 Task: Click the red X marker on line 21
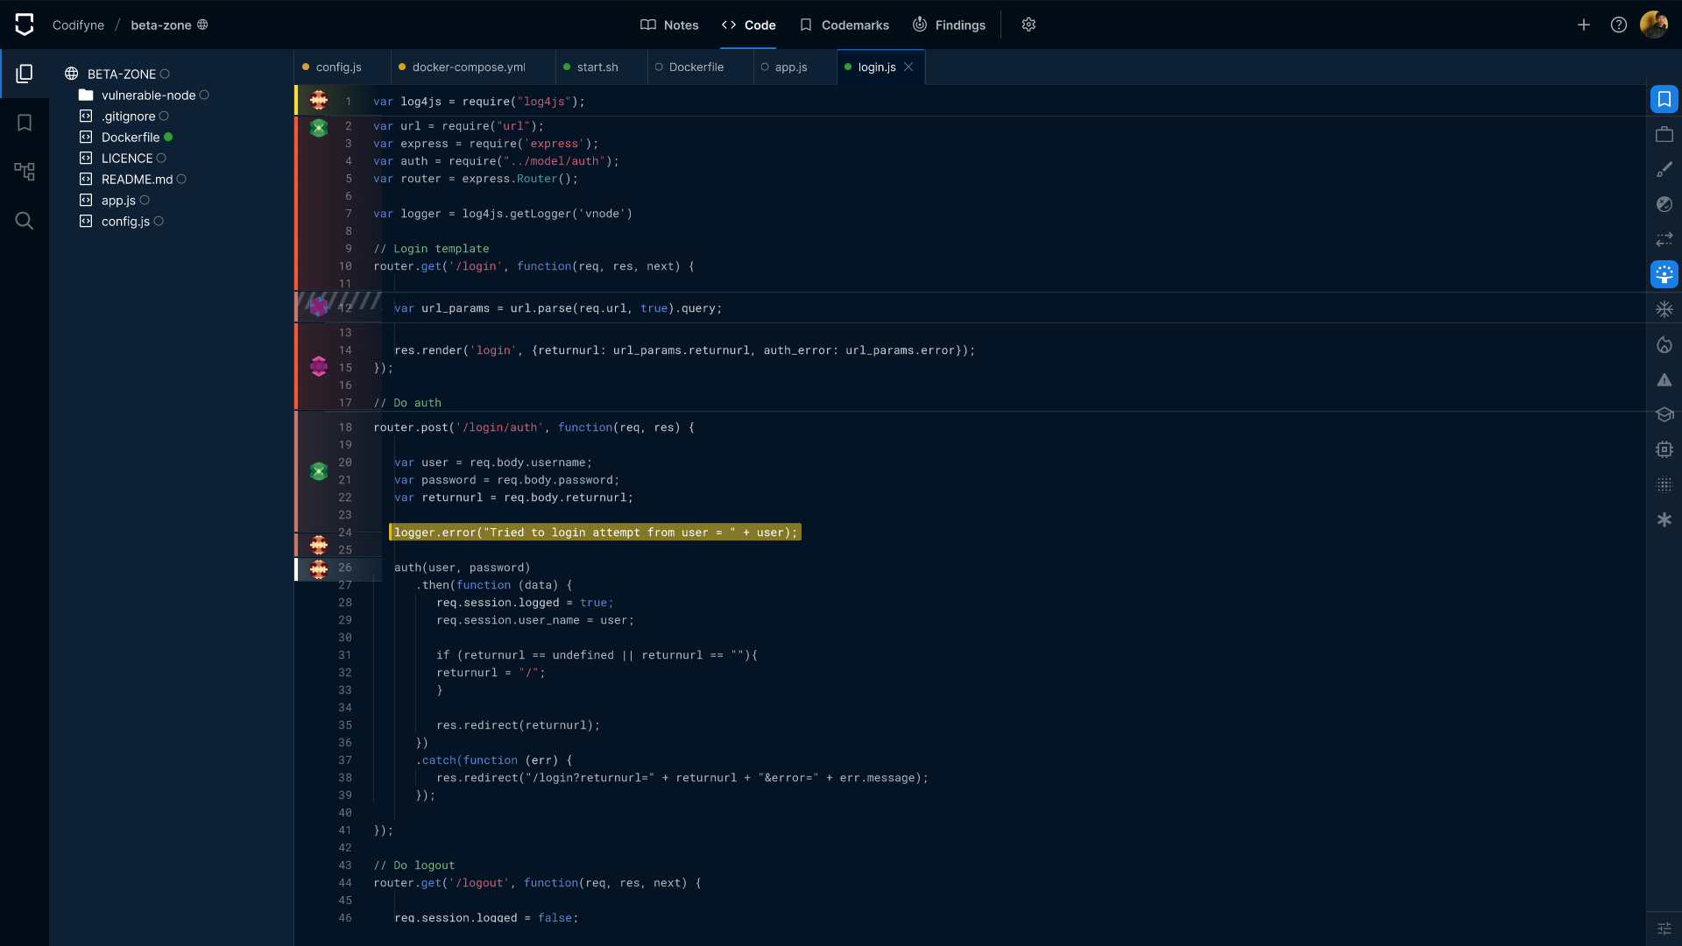click(x=319, y=471)
